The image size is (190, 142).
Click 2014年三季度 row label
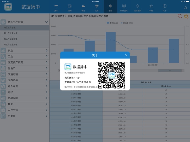pos(76,121)
